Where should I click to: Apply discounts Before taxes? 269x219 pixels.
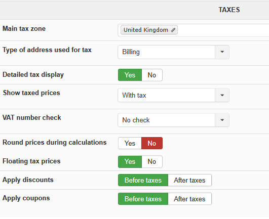(x=143, y=180)
